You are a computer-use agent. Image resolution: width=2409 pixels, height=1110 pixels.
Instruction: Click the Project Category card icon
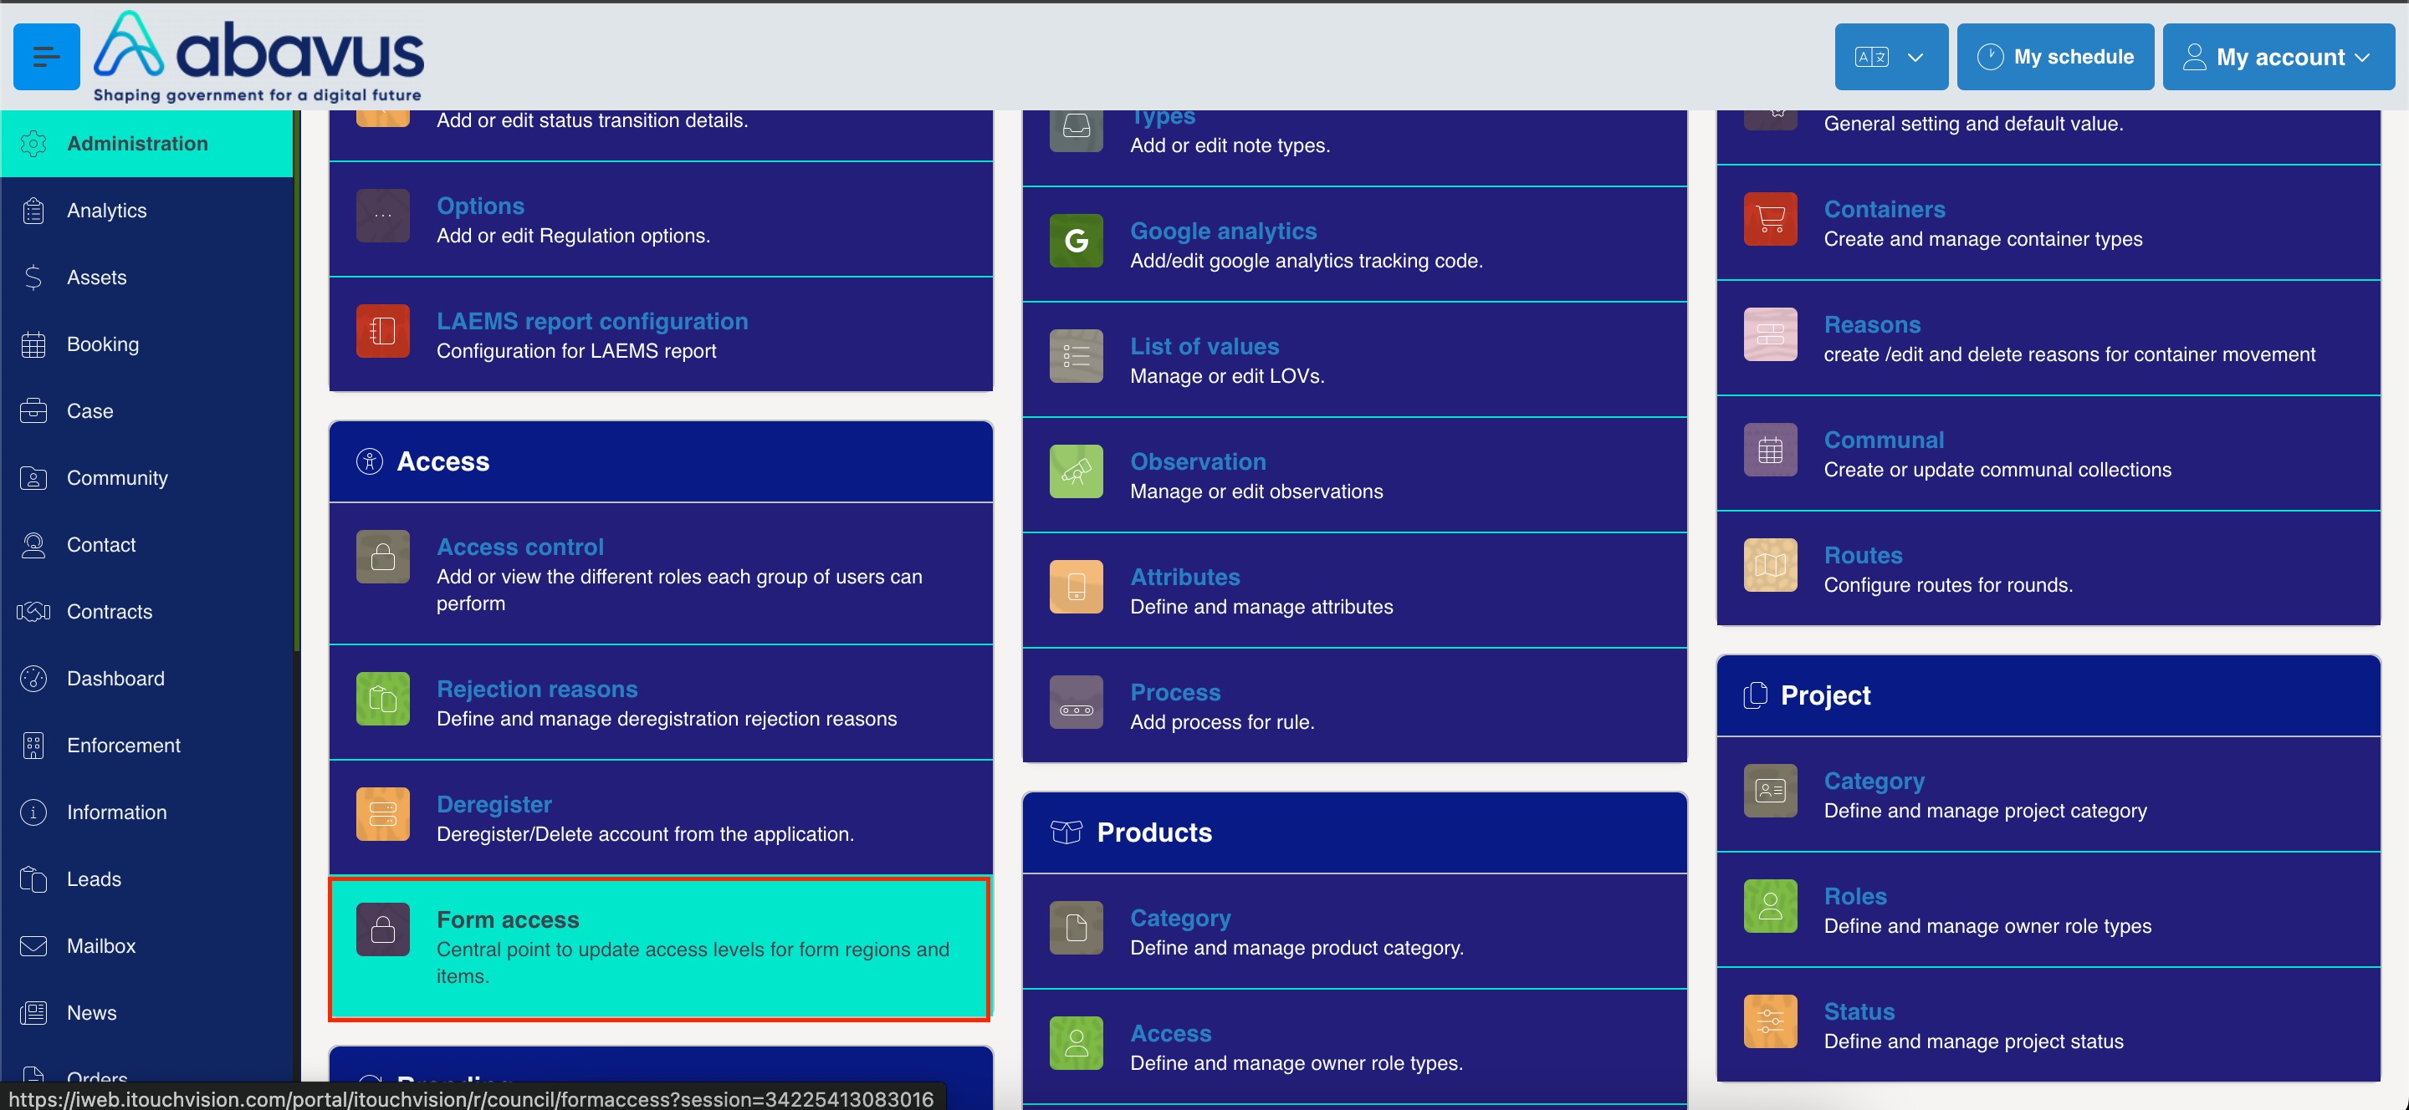(1770, 792)
